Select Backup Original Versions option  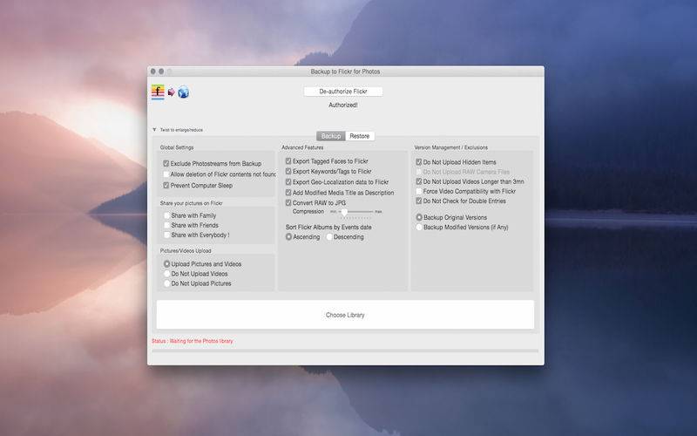pos(419,217)
